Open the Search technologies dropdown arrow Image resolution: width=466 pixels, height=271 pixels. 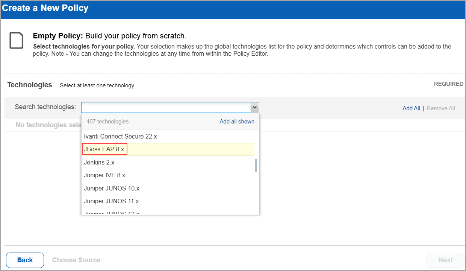[255, 108]
